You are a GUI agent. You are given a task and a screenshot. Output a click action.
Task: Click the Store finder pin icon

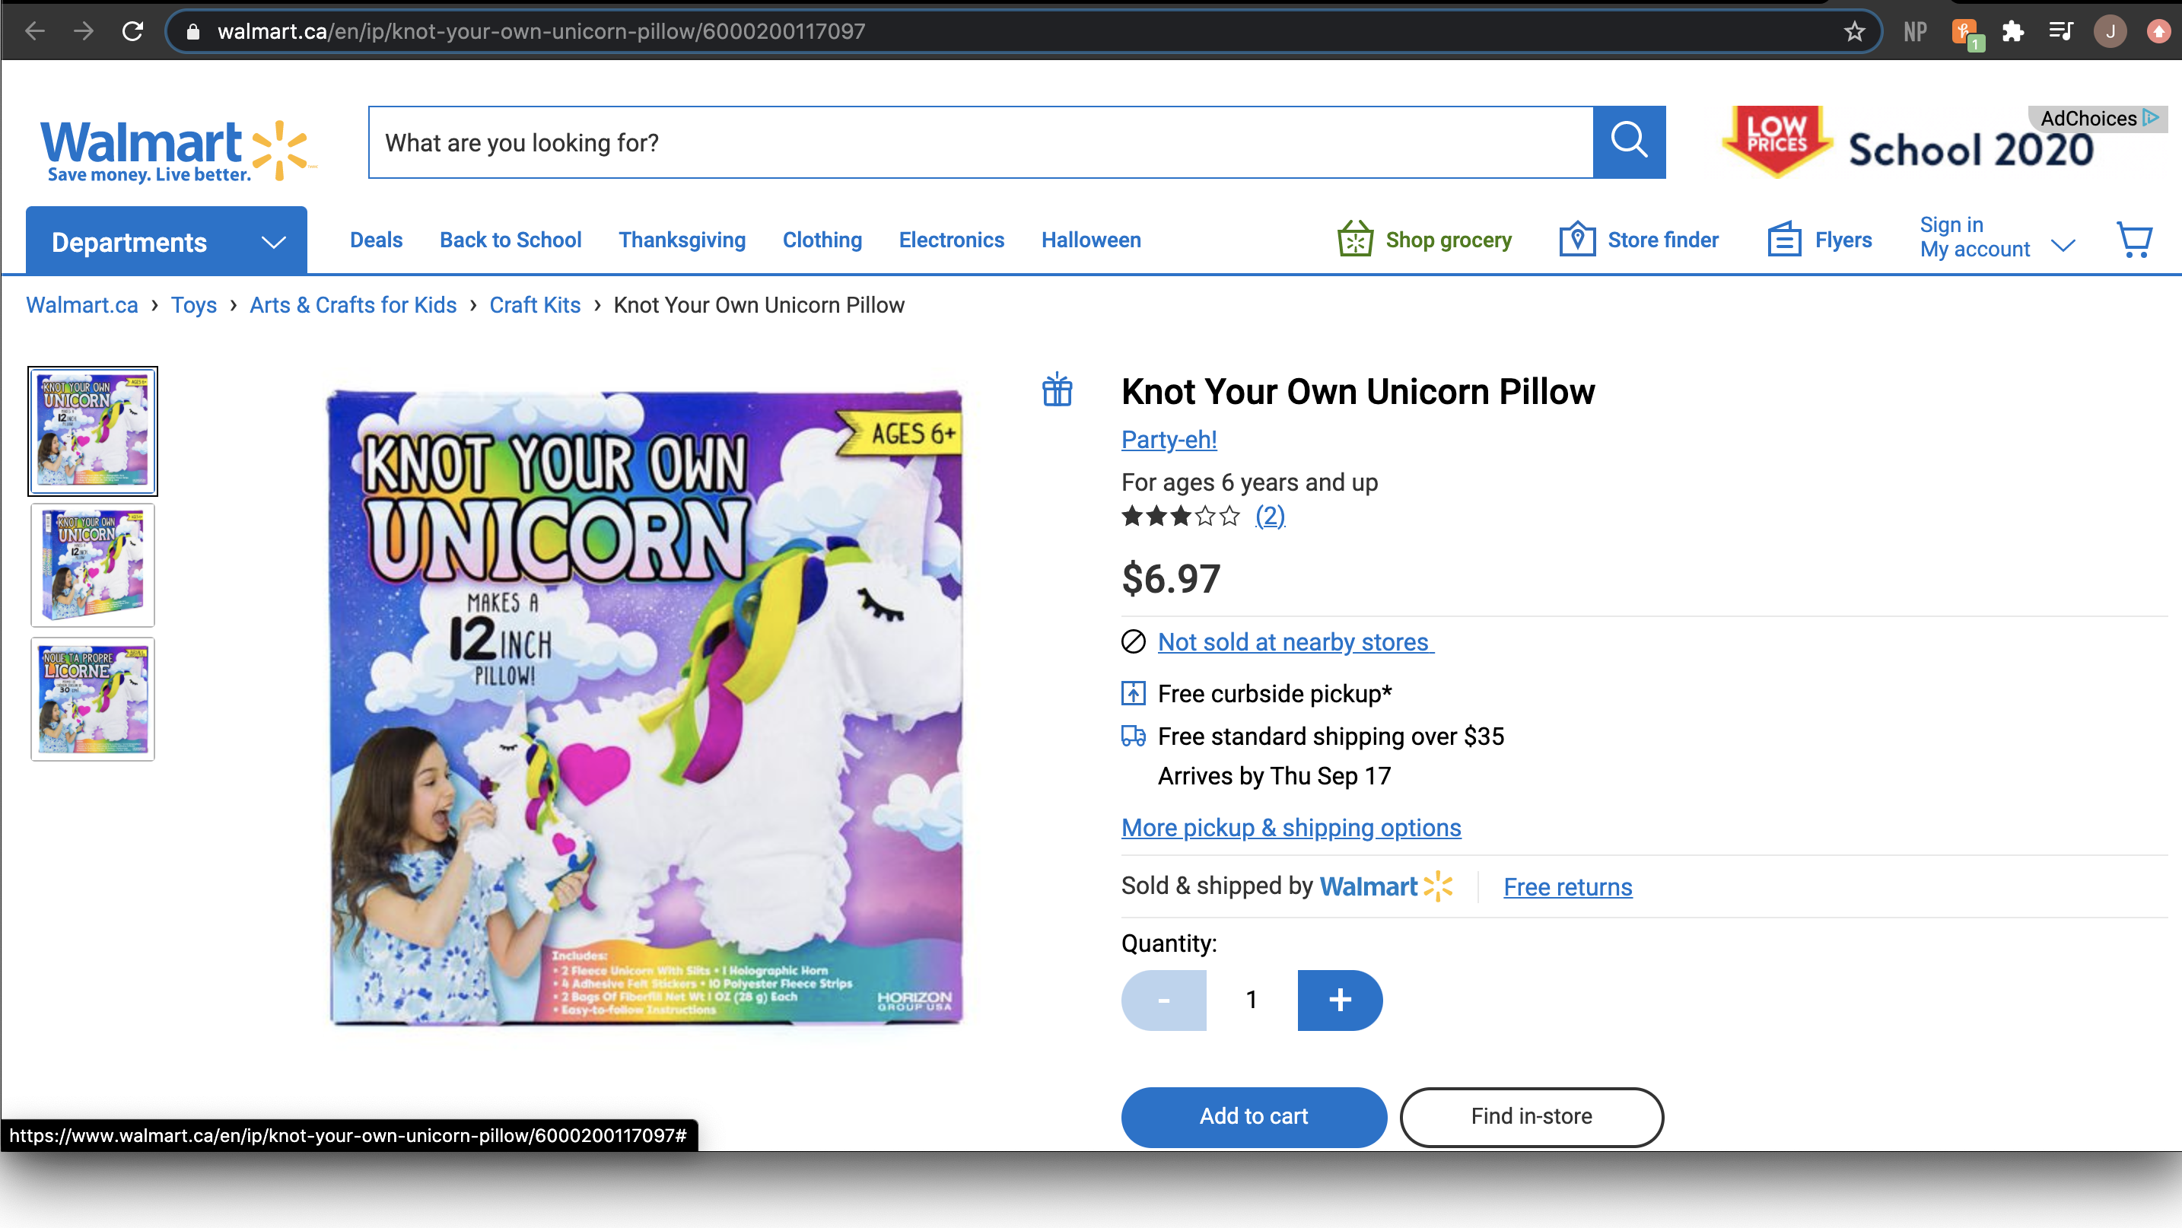pyautogui.click(x=1576, y=240)
